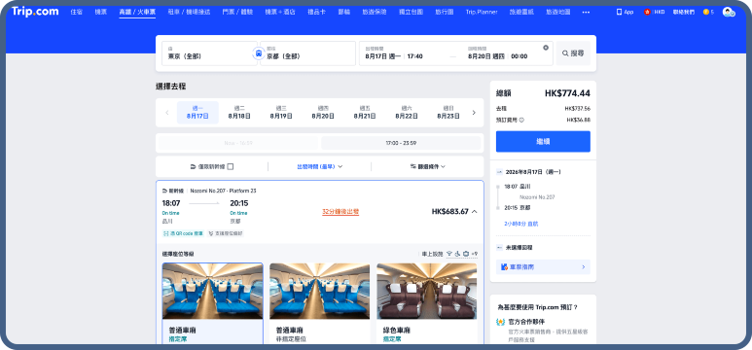Screen dimensions: 752x350
Task: Edit the Kyoto destination field
Action: (307, 53)
